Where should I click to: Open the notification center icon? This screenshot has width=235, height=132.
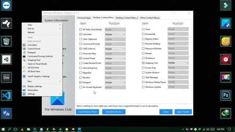(229, 129)
